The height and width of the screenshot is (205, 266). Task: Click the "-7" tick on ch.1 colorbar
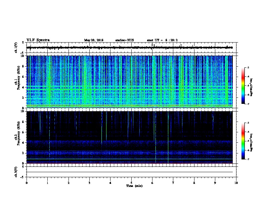point(248,104)
